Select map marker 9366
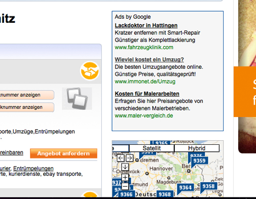The width and height of the screenshot is (256, 199). tap(126, 194)
